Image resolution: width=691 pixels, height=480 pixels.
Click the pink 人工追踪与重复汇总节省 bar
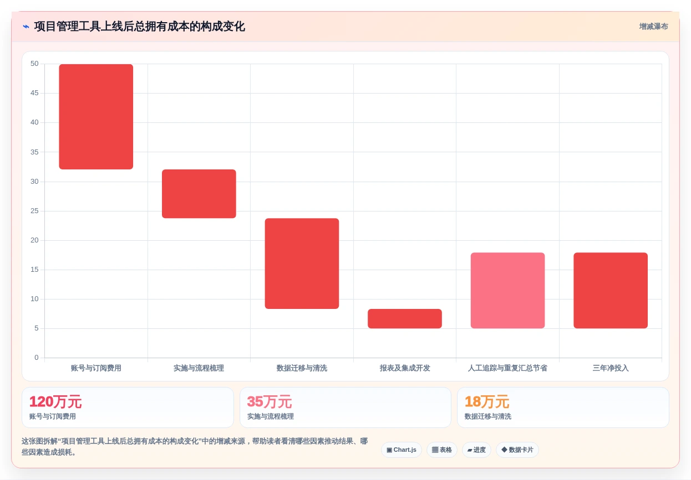[508, 291]
